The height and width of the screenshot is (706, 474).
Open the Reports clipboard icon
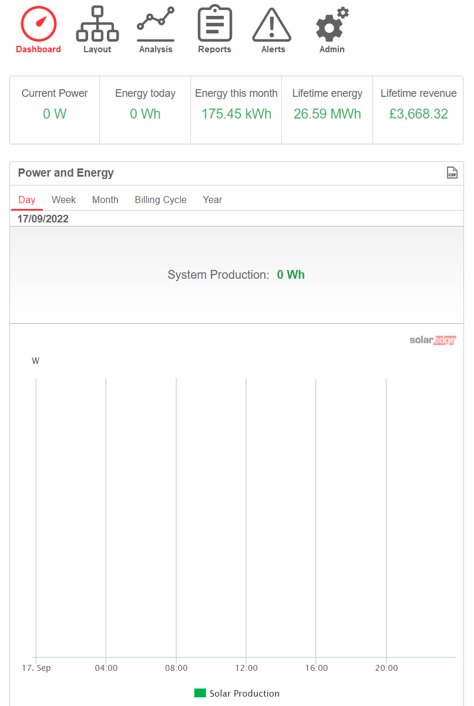(214, 24)
